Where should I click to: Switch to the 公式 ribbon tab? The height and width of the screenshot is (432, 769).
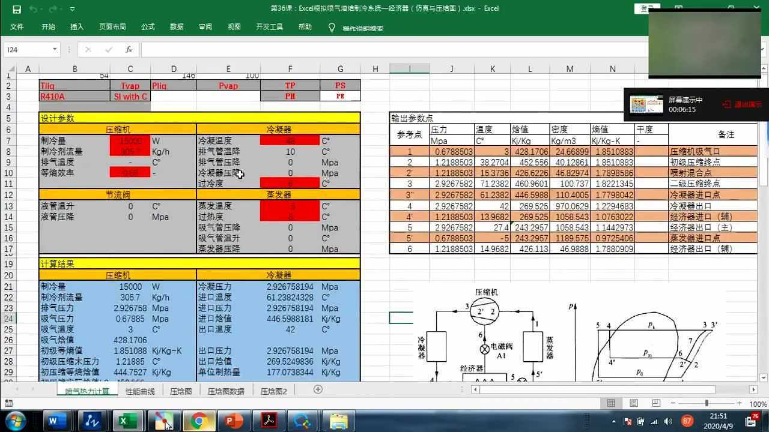tap(148, 26)
